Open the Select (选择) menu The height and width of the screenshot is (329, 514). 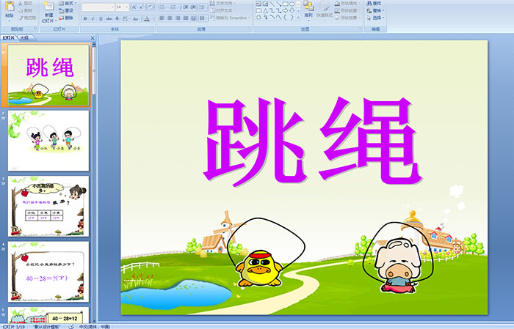point(375,18)
